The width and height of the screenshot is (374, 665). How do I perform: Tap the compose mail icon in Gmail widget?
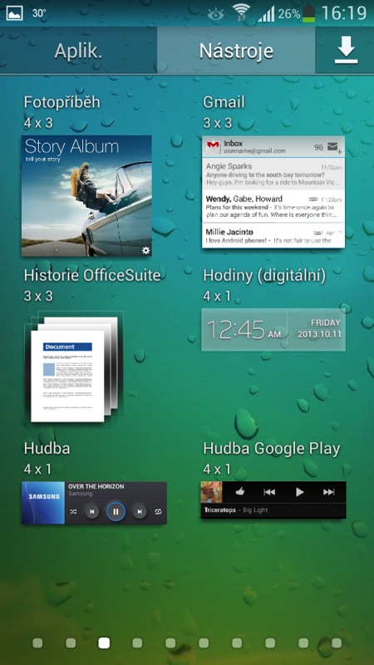(x=335, y=148)
